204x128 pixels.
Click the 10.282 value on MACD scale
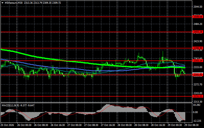(x=197, y=105)
